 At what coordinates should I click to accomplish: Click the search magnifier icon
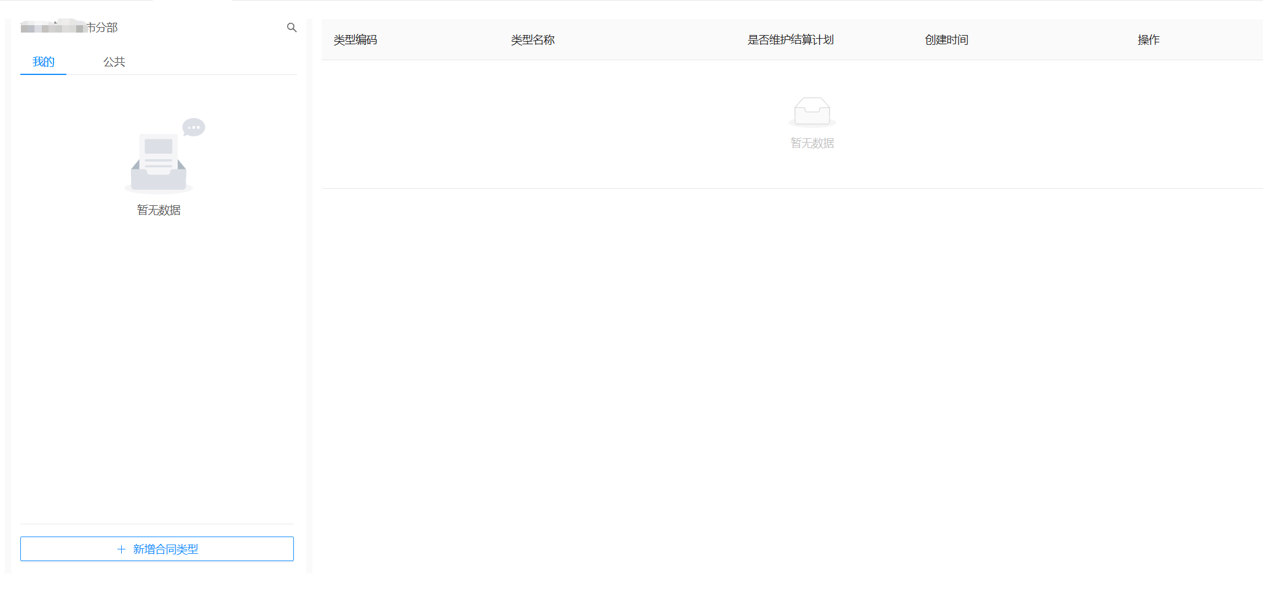291,28
